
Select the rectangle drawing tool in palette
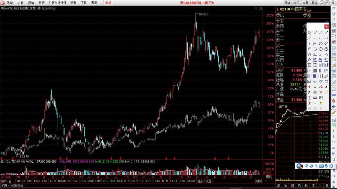[x=326, y=82]
